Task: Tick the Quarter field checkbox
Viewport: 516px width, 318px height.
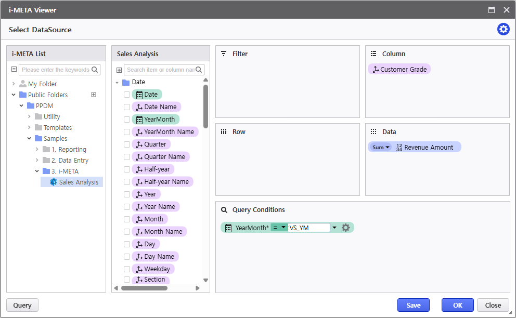Action: tap(127, 144)
